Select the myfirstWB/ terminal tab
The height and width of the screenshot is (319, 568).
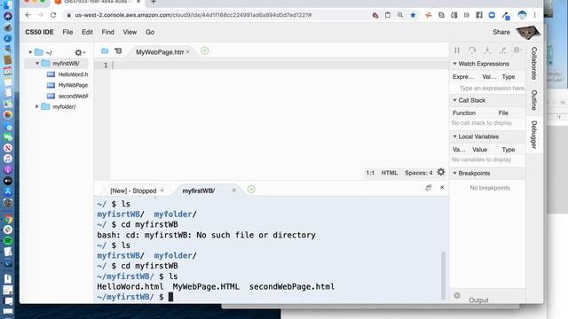[199, 191]
